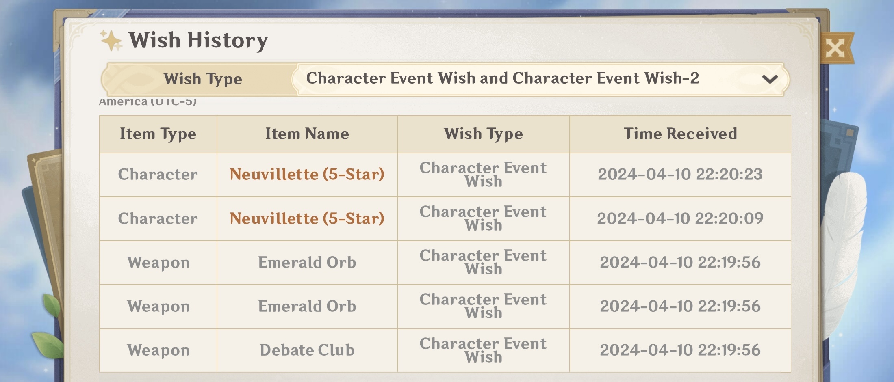Select the Weapon type cell for Debate Club
This screenshot has height=382, width=894.
(x=158, y=350)
